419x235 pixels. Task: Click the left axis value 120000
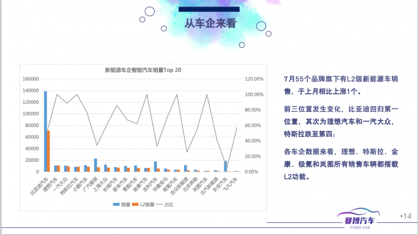[x=31, y=102]
